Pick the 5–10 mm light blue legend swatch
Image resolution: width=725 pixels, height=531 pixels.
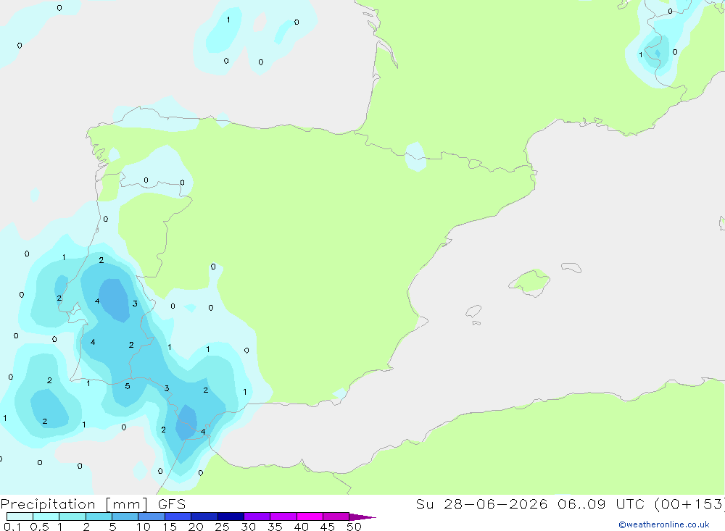tap(125, 517)
